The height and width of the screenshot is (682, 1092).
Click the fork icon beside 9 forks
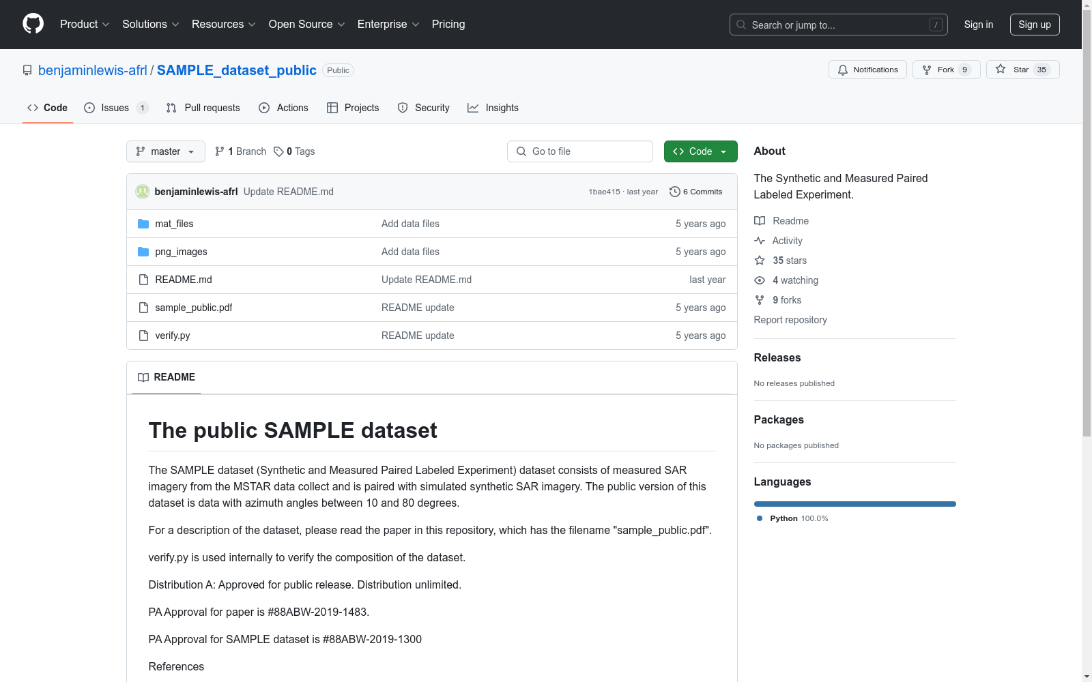coord(760,300)
